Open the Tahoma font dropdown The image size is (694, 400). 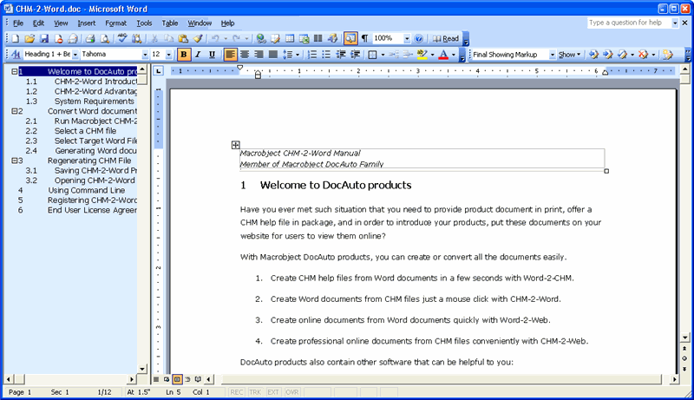(x=145, y=55)
